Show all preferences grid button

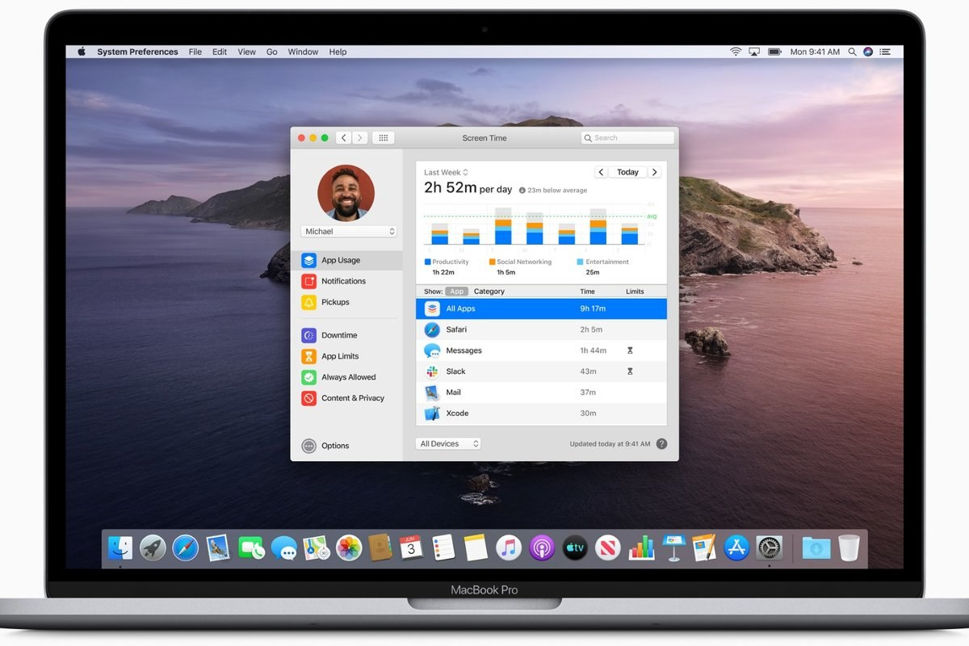pos(384,138)
